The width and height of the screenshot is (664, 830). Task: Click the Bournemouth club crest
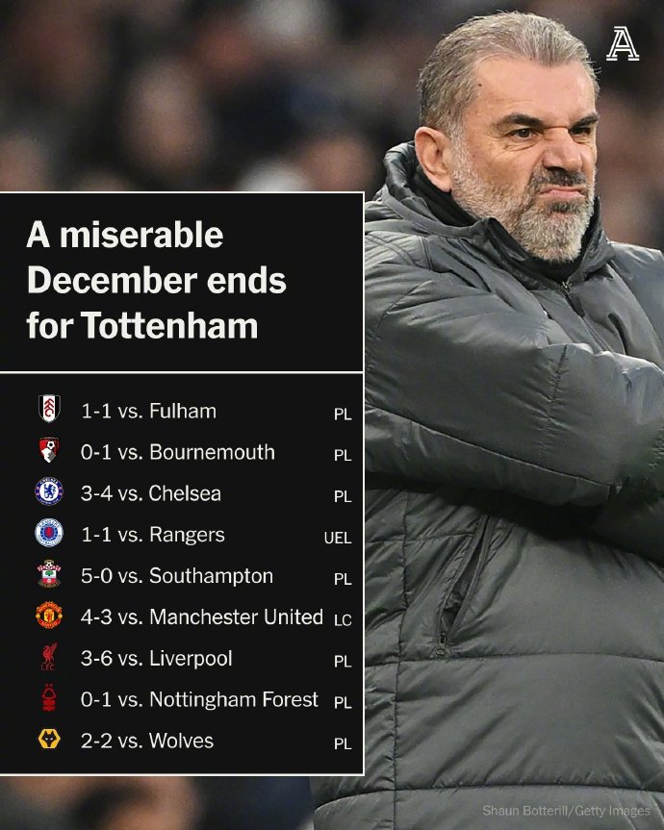tap(48, 451)
